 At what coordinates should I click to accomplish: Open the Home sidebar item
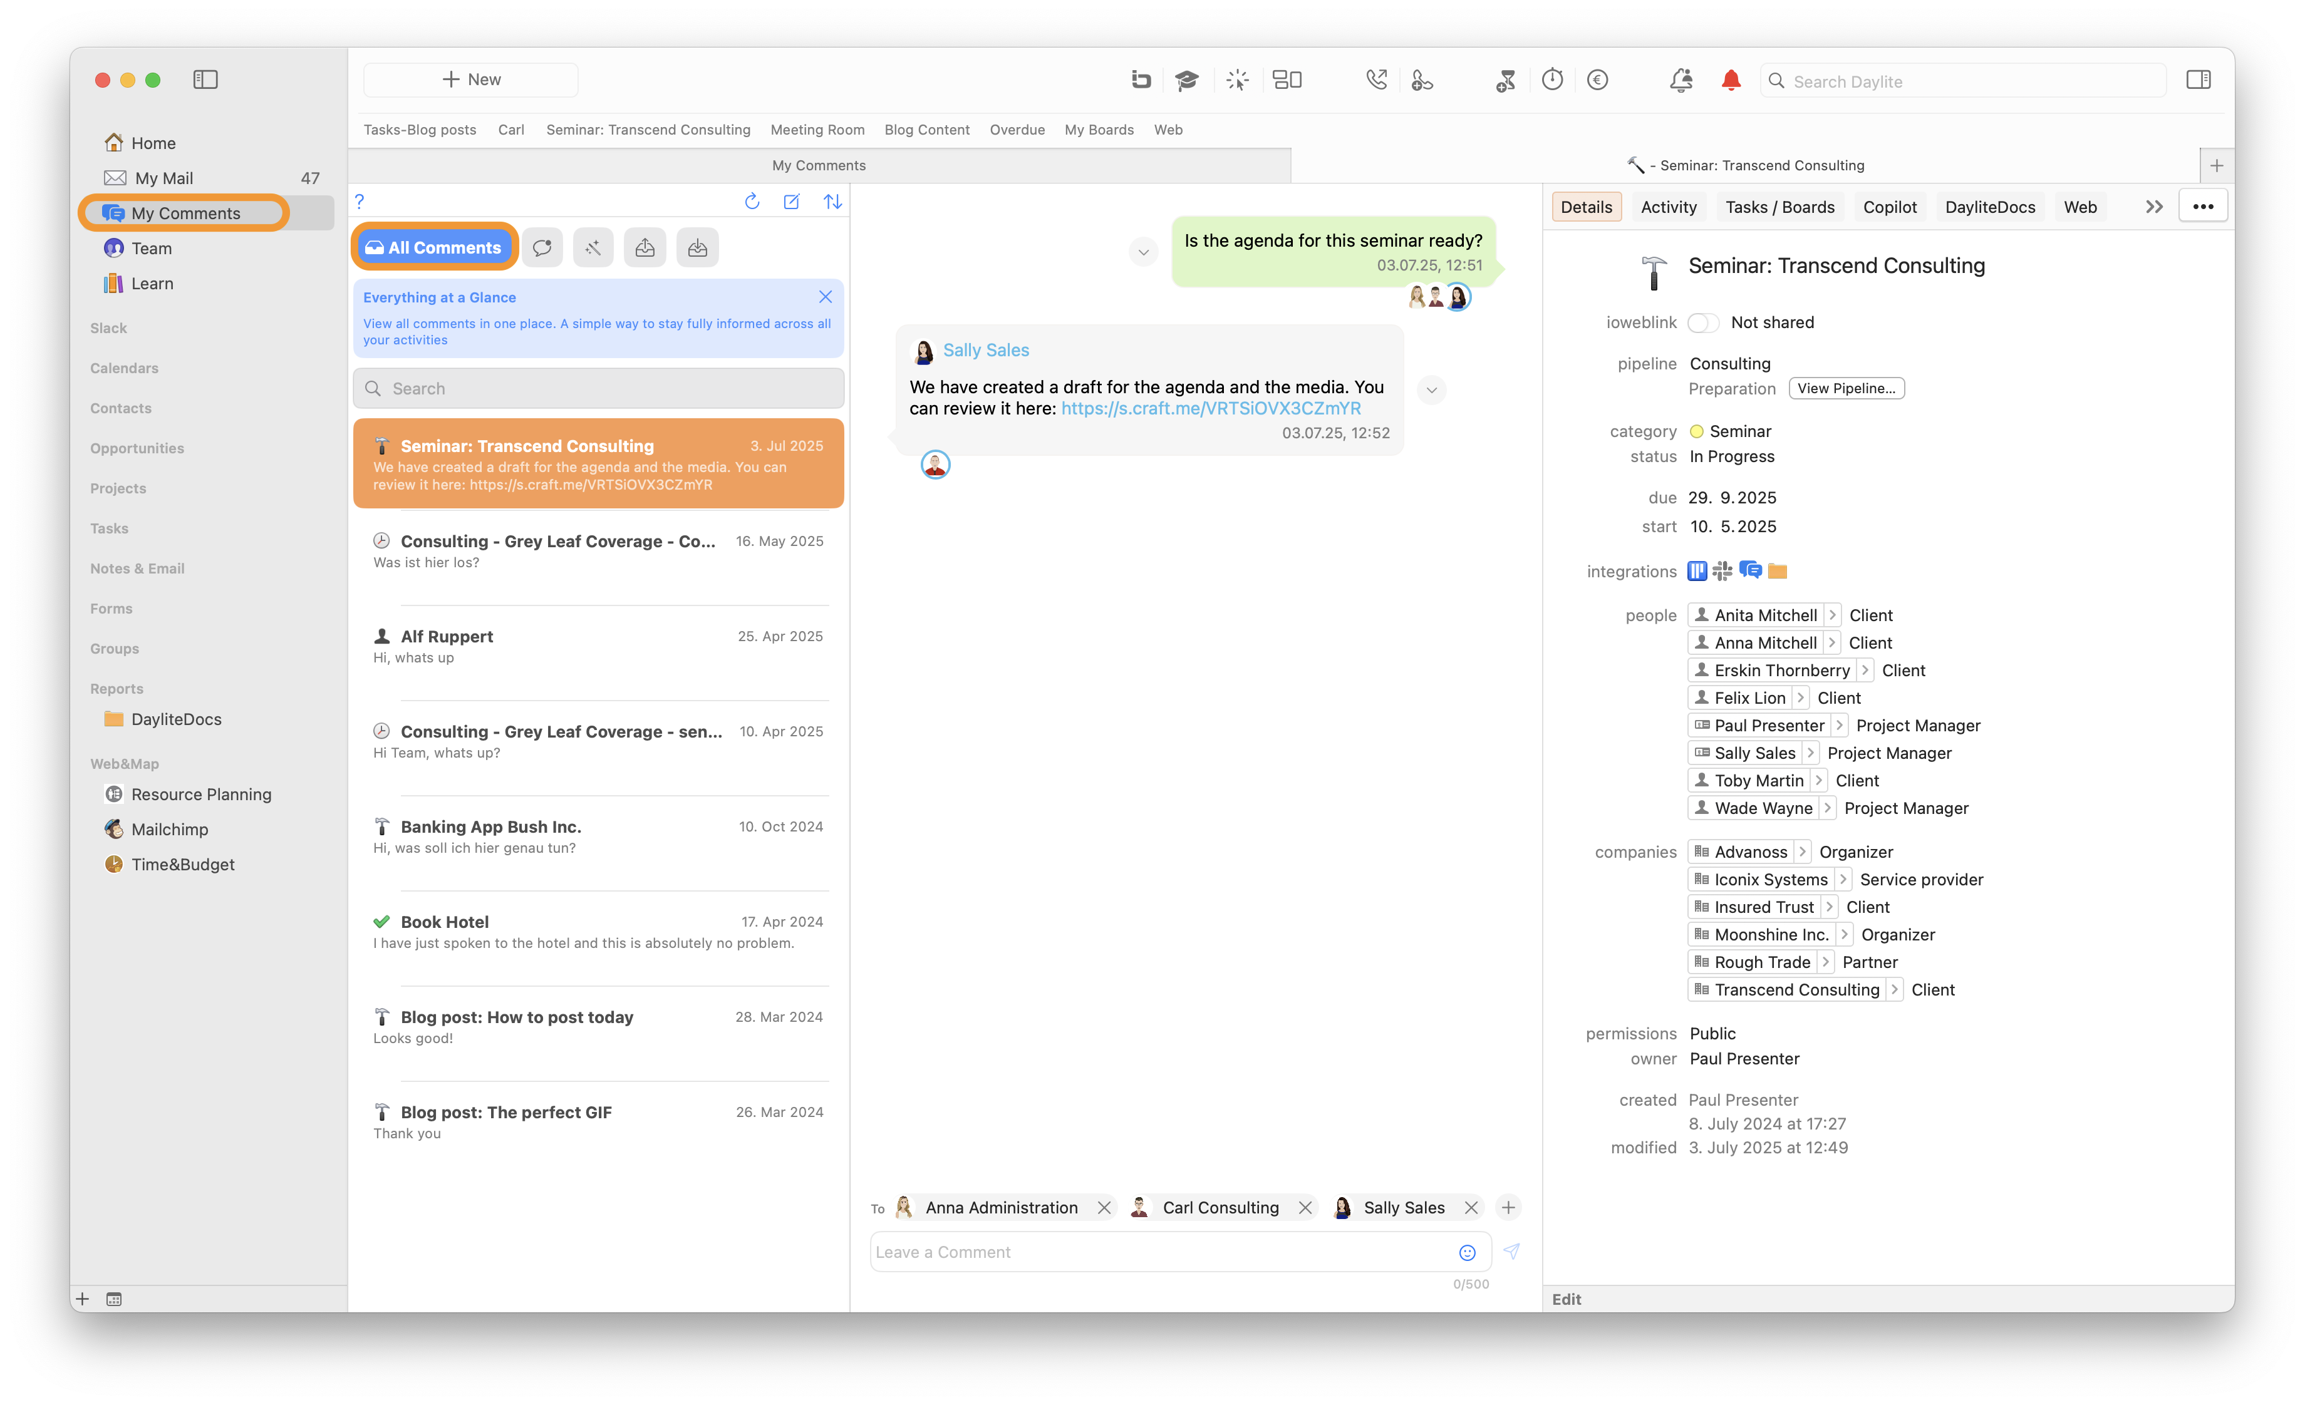click(x=153, y=143)
